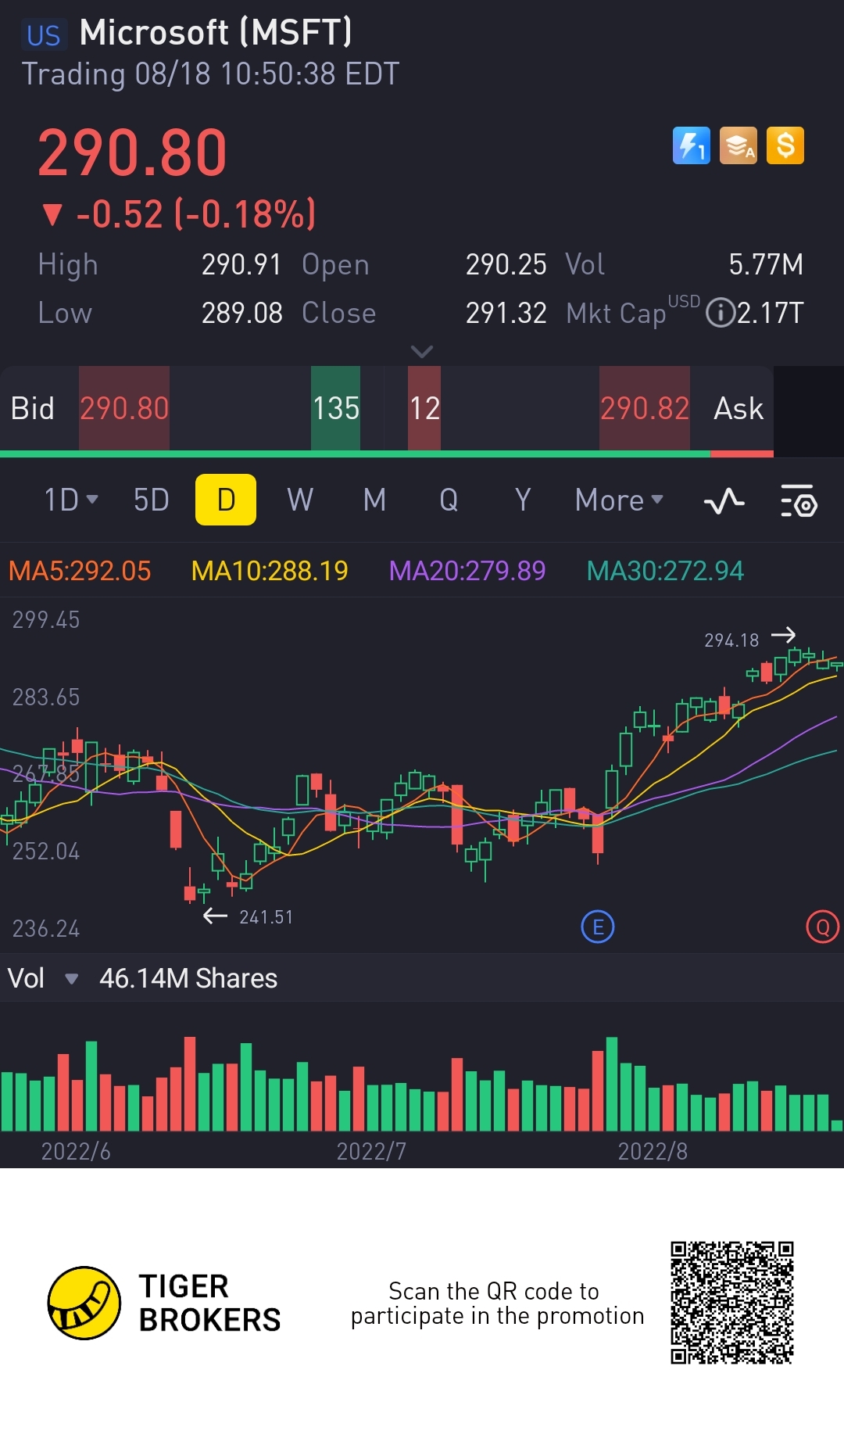The image size is (844, 1438).
Task: Tap the Tiger Brokers logo
Action: click(x=164, y=1303)
